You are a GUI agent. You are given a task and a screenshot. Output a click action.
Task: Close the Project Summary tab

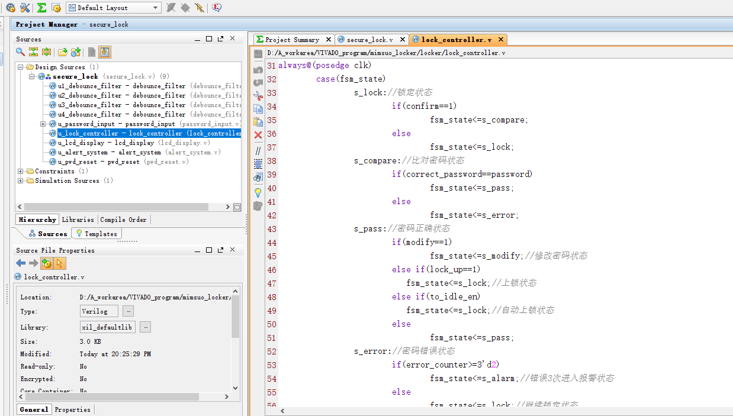329,40
